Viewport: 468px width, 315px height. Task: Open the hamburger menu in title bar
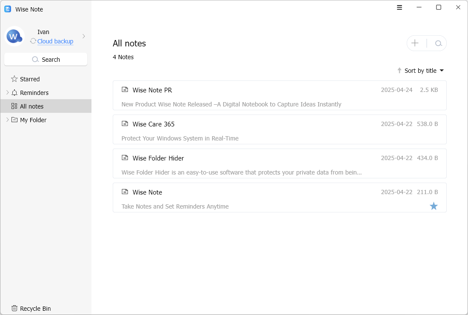coord(400,8)
